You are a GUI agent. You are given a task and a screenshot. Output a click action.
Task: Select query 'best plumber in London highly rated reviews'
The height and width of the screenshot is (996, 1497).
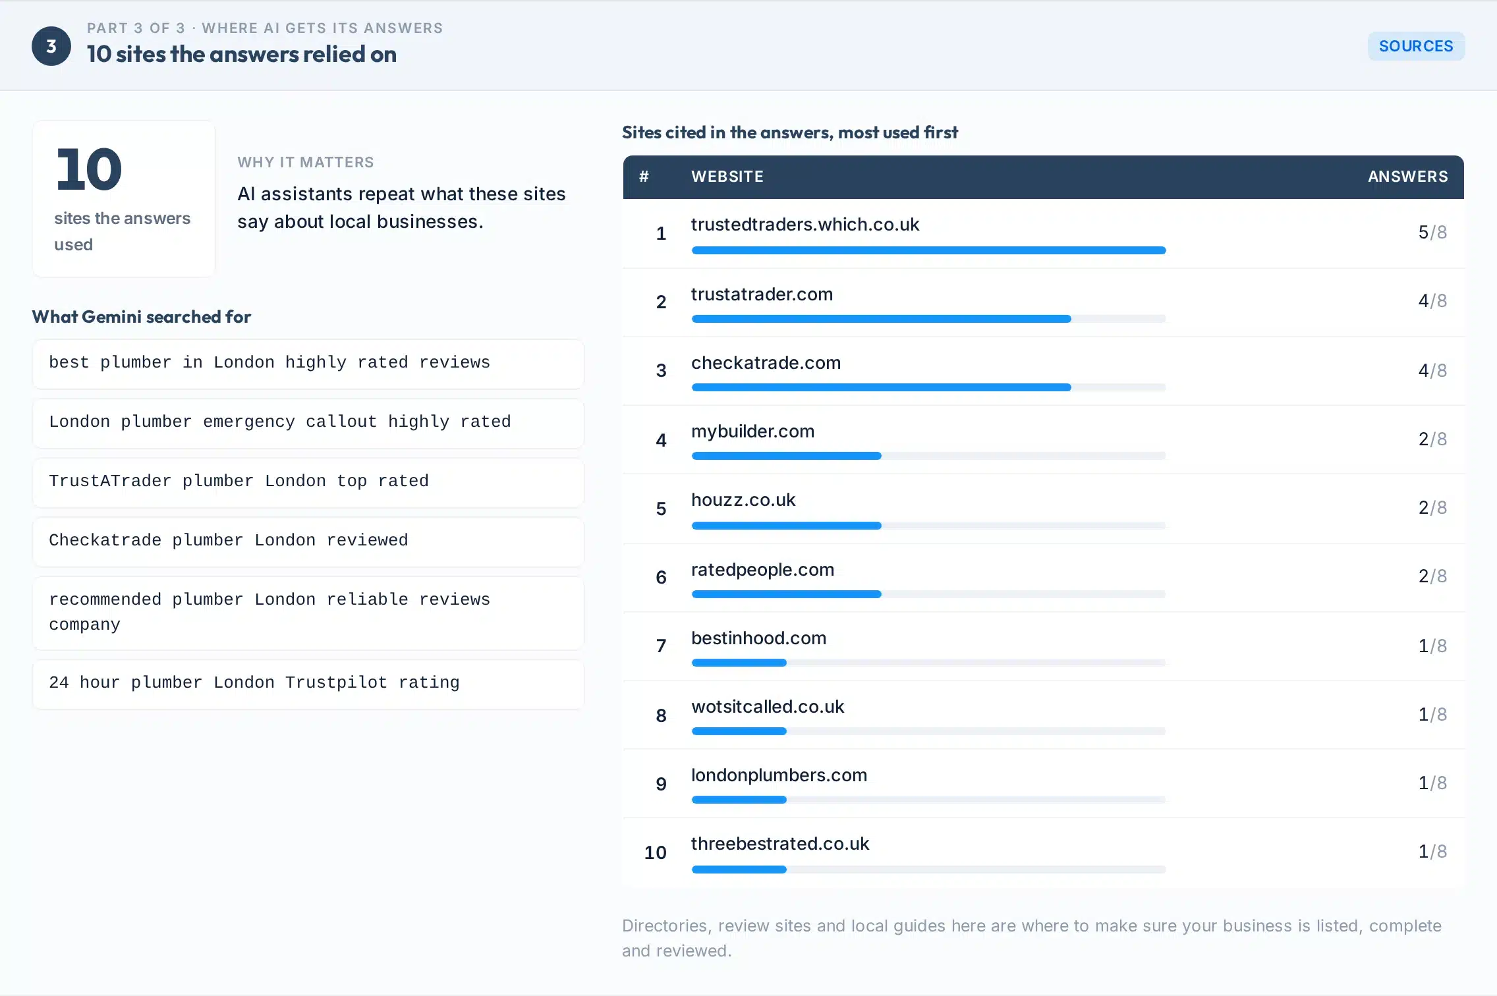(308, 364)
